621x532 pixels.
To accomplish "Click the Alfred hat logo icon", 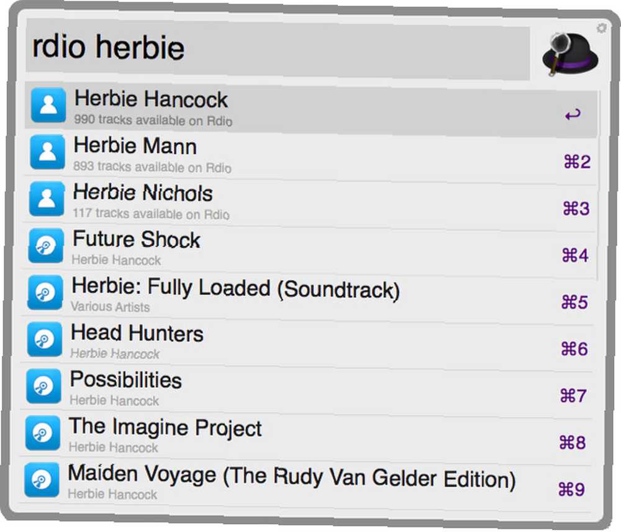I will point(570,54).
